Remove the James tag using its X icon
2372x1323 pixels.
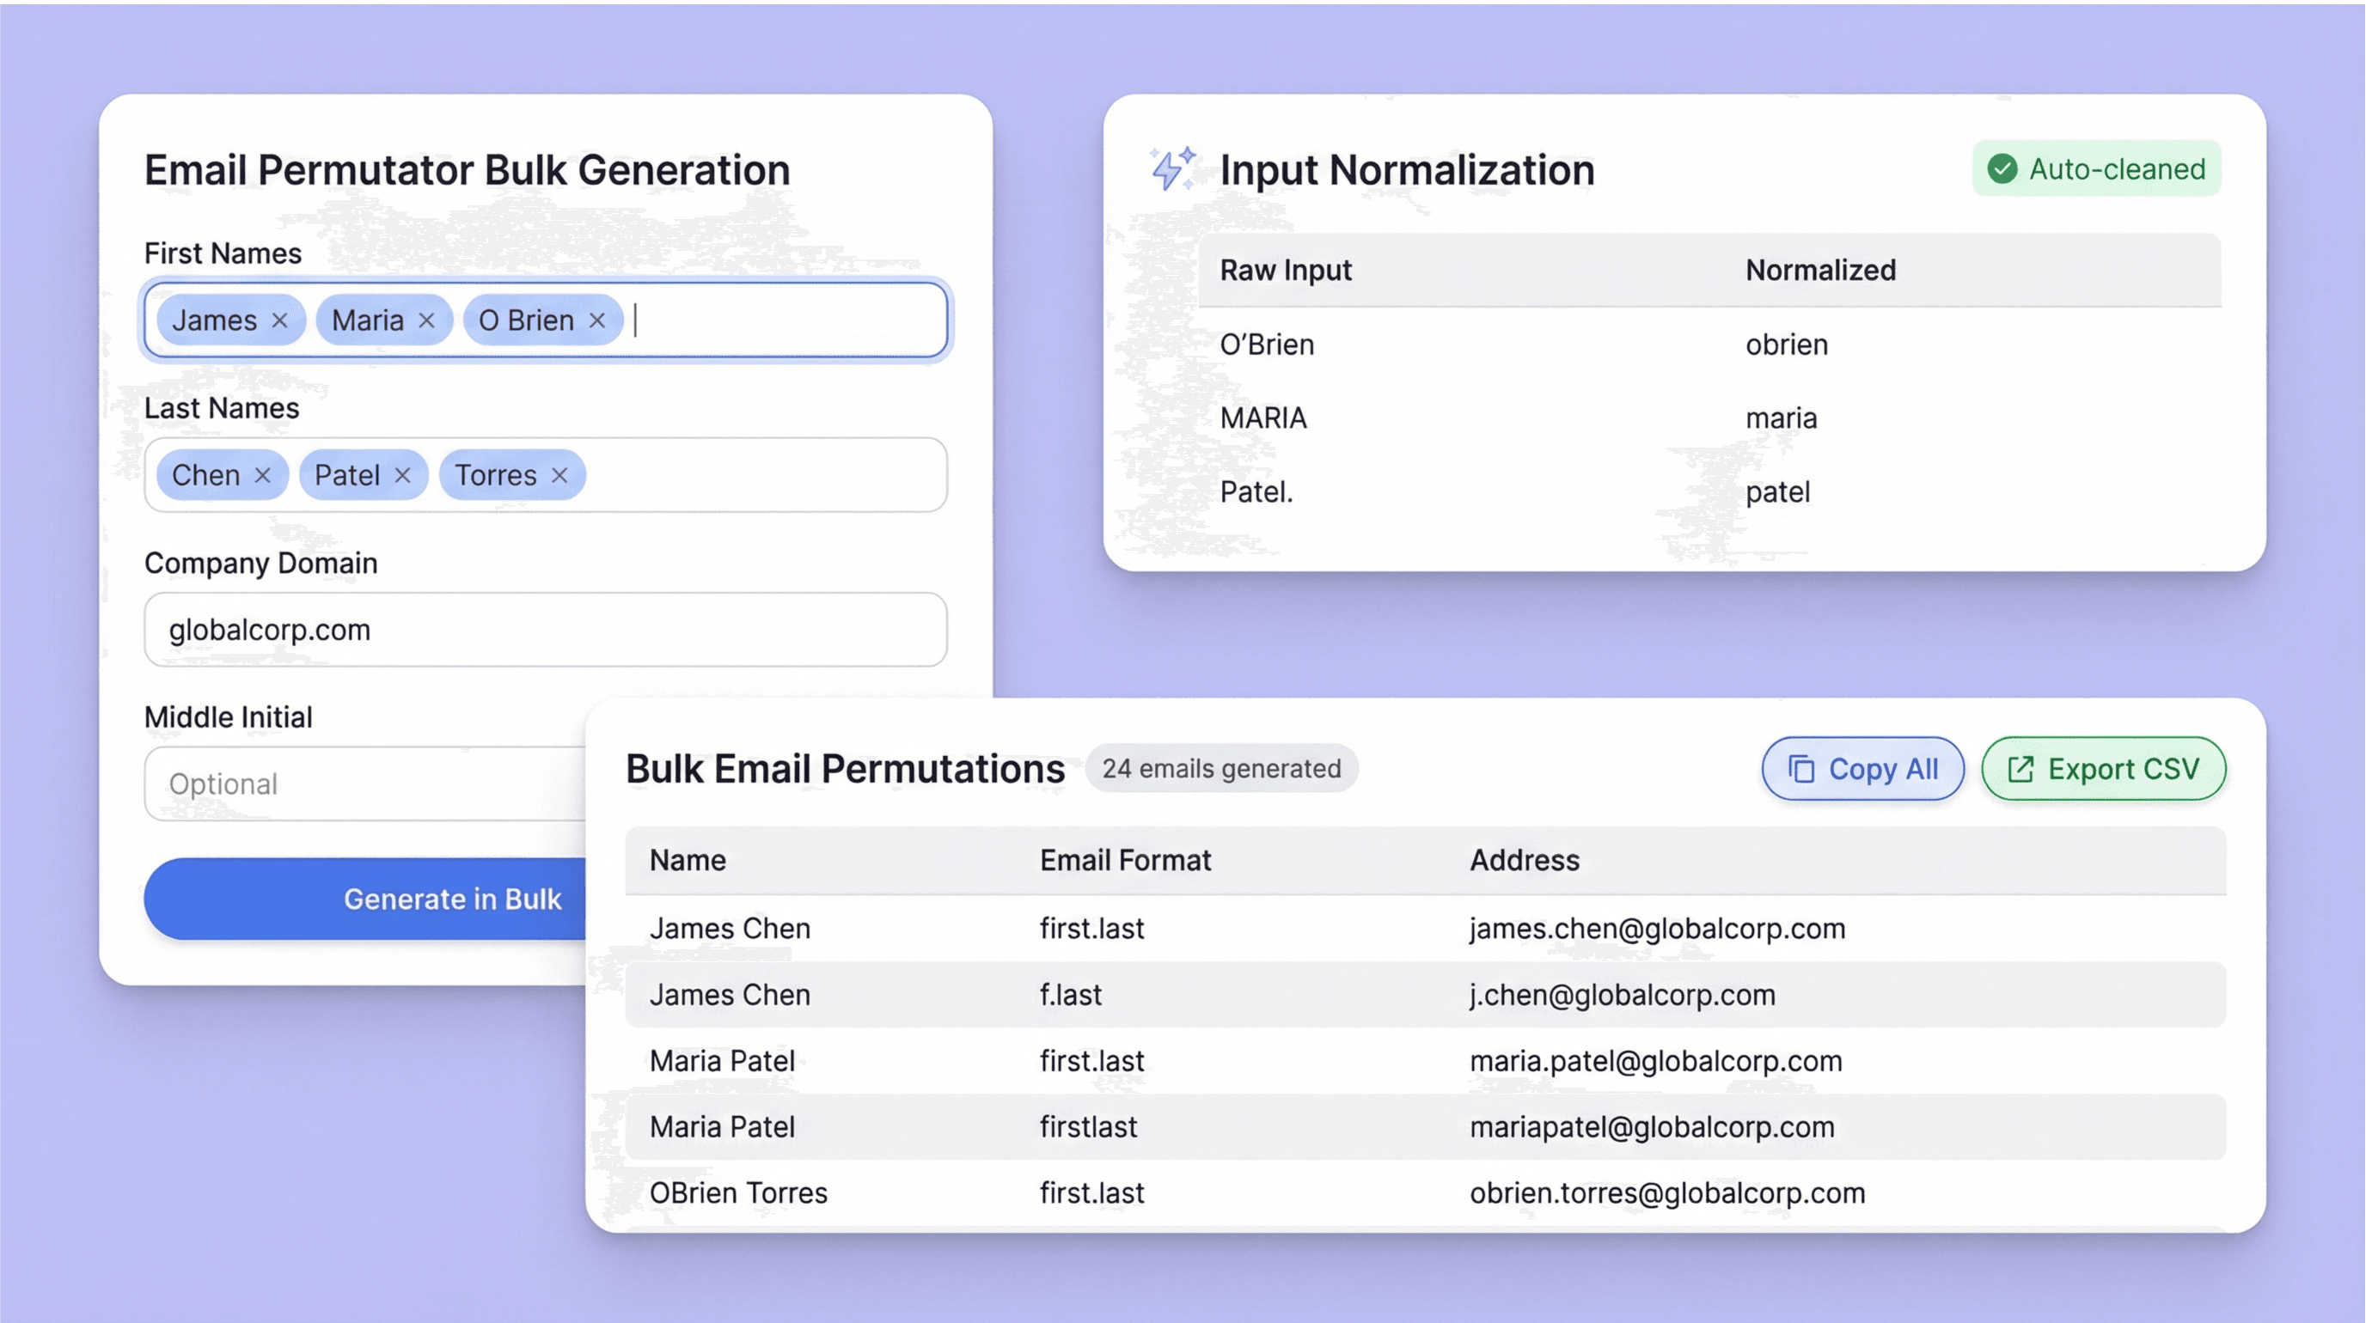click(279, 320)
